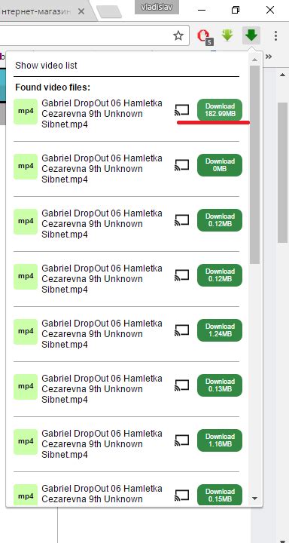Download the 182.99MB video file
289x543 pixels.
click(x=220, y=110)
